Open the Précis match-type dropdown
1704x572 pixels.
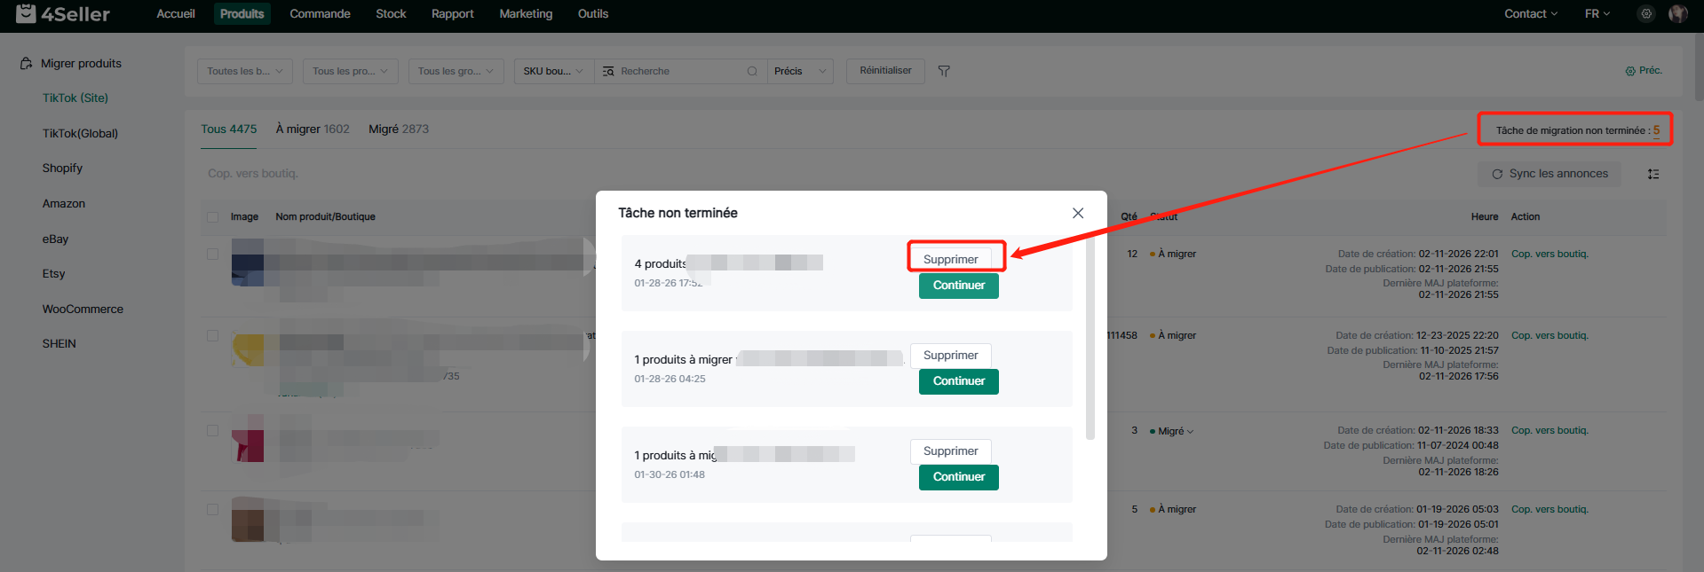(799, 71)
